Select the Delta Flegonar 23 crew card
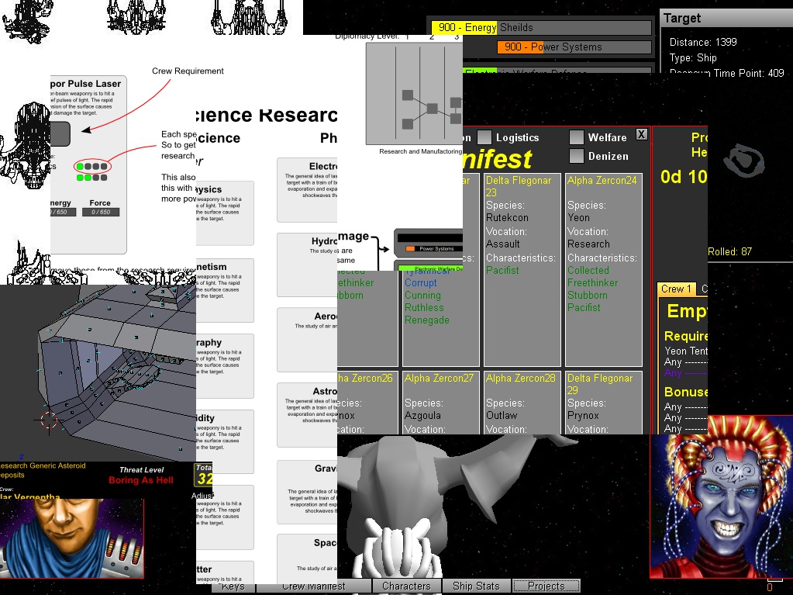793x595 pixels. [522, 270]
